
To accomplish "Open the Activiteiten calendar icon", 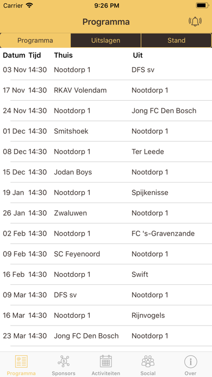I will pyautogui.click(x=106, y=361).
